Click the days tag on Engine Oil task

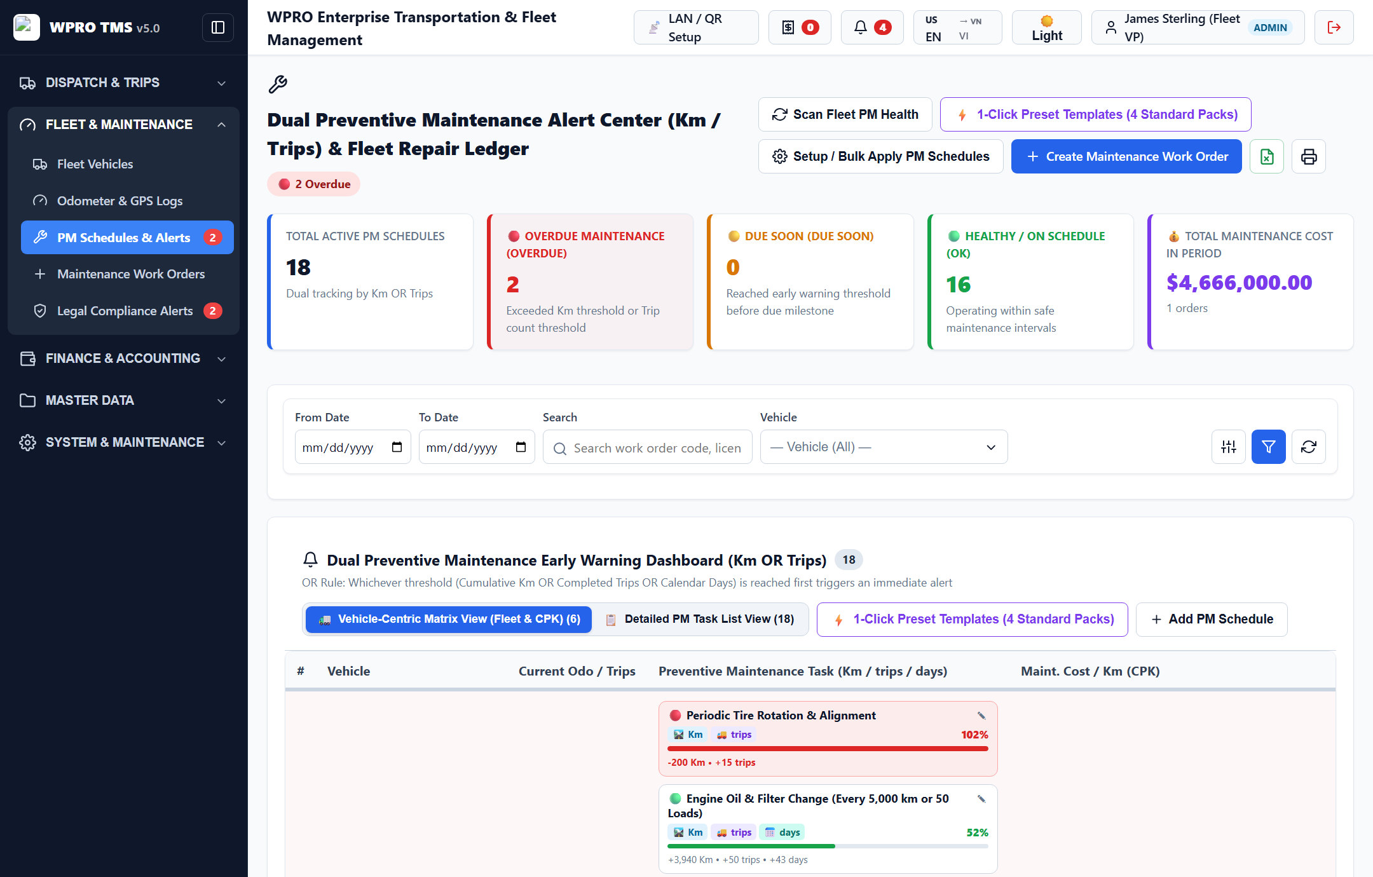(x=782, y=833)
